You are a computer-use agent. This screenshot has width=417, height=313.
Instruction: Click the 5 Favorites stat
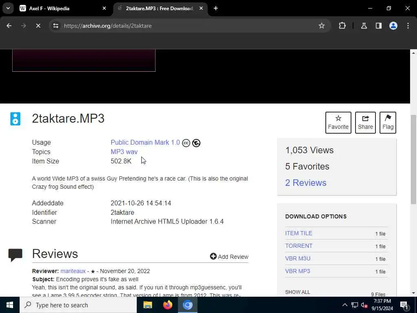click(x=307, y=167)
